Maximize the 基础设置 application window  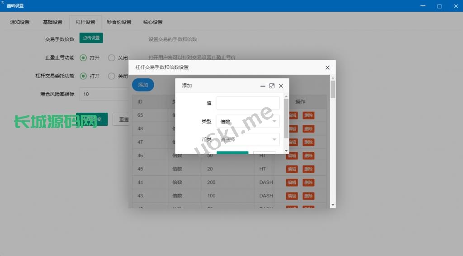(439, 6)
